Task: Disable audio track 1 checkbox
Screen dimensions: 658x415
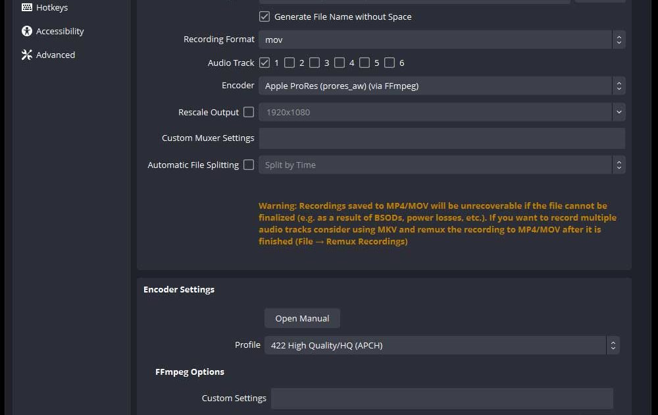Action: pos(265,63)
